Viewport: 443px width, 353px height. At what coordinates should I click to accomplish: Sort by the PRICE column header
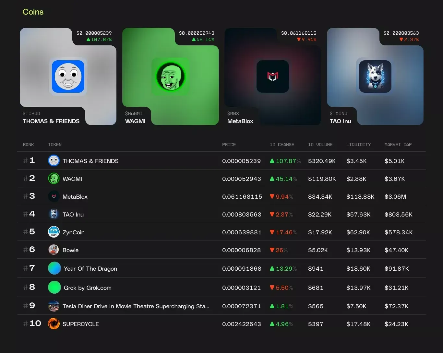[229, 145]
